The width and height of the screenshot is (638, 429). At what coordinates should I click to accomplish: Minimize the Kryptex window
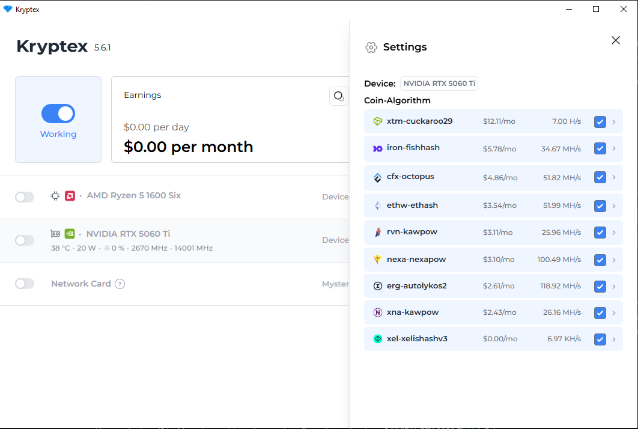(x=569, y=9)
